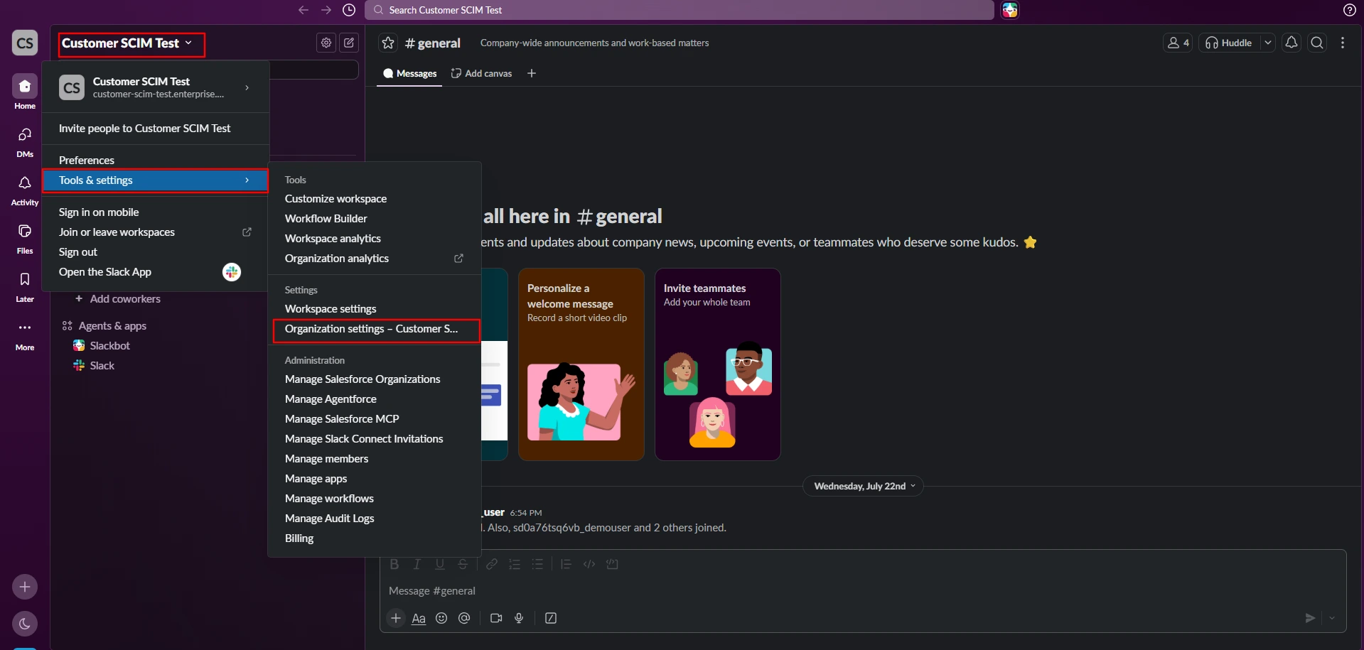This screenshot has width=1364, height=650.
Task: Open the history clock icon
Action: click(349, 10)
